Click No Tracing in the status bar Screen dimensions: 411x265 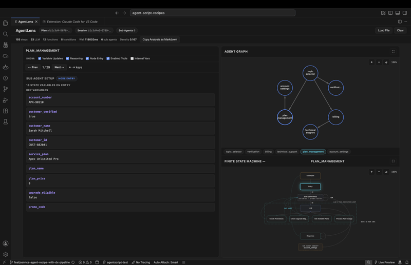pos(141,262)
